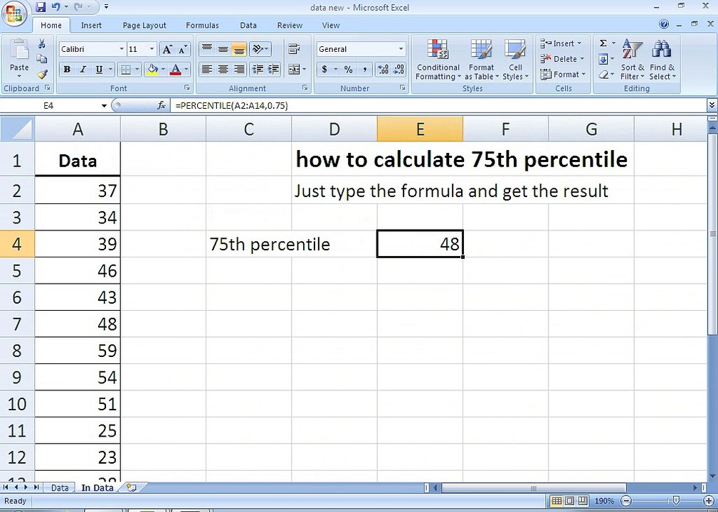Click in the formula bar PERCENTILE formula

[232, 106]
